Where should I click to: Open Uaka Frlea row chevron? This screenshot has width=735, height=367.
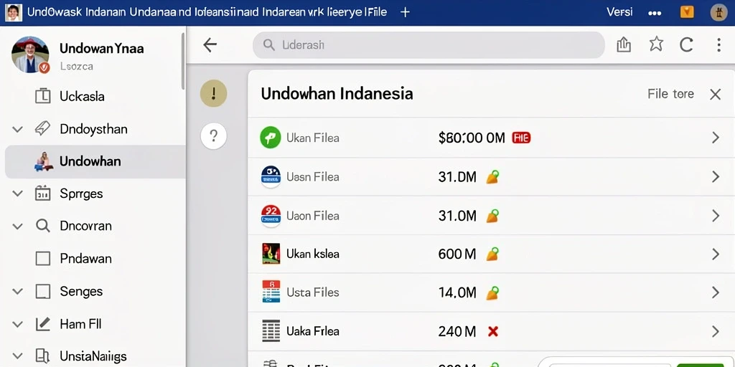tap(716, 331)
